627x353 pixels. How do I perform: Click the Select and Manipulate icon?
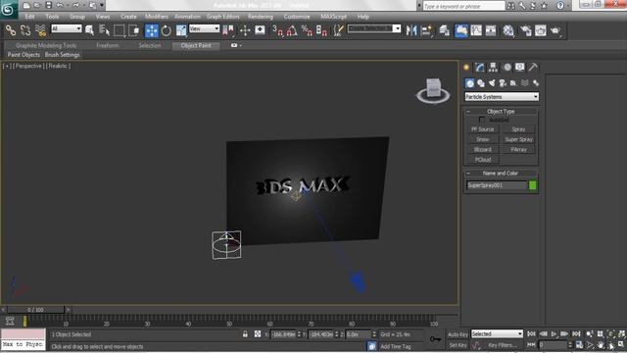click(x=245, y=30)
